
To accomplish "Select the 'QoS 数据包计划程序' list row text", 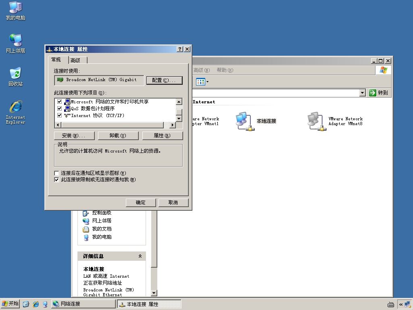I will point(93,108).
